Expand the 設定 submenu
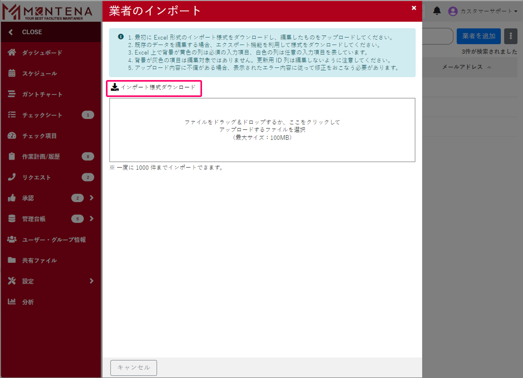 pos(91,281)
